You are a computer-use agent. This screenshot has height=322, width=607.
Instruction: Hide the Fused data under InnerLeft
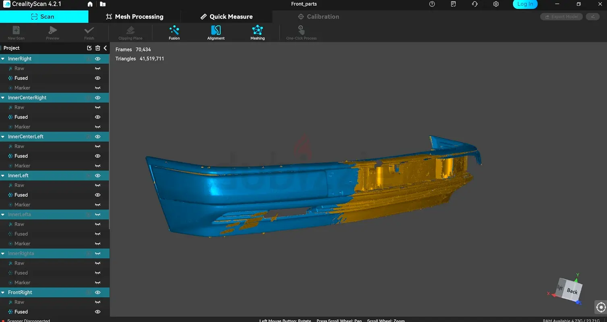(x=97, y=195)
